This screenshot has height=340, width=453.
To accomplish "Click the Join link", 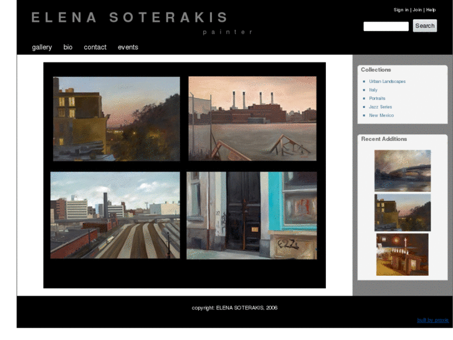I will tap(417, 10).
